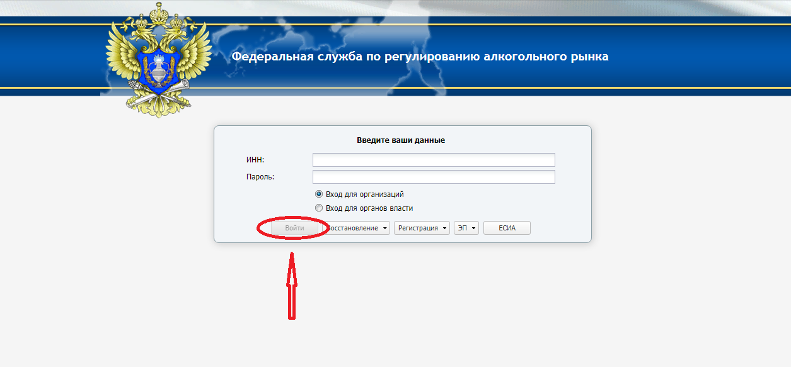Image resolution: width=791 pixels, height=367 pixels.
Task: Focus the Пароль password field
Action: [x=434, y=177]
